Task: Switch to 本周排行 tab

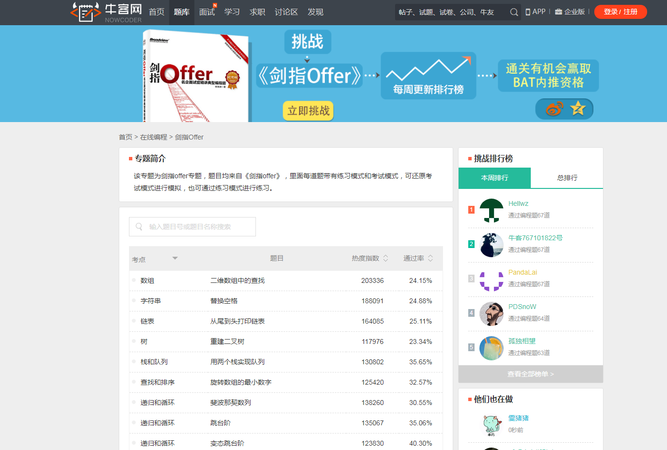Action: [x=494, y=178]
